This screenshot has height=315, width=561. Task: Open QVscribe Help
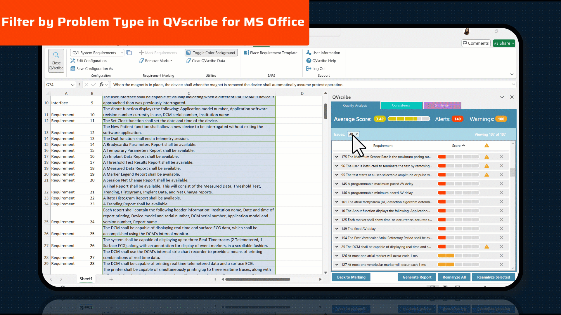click(x=321, y=61)
